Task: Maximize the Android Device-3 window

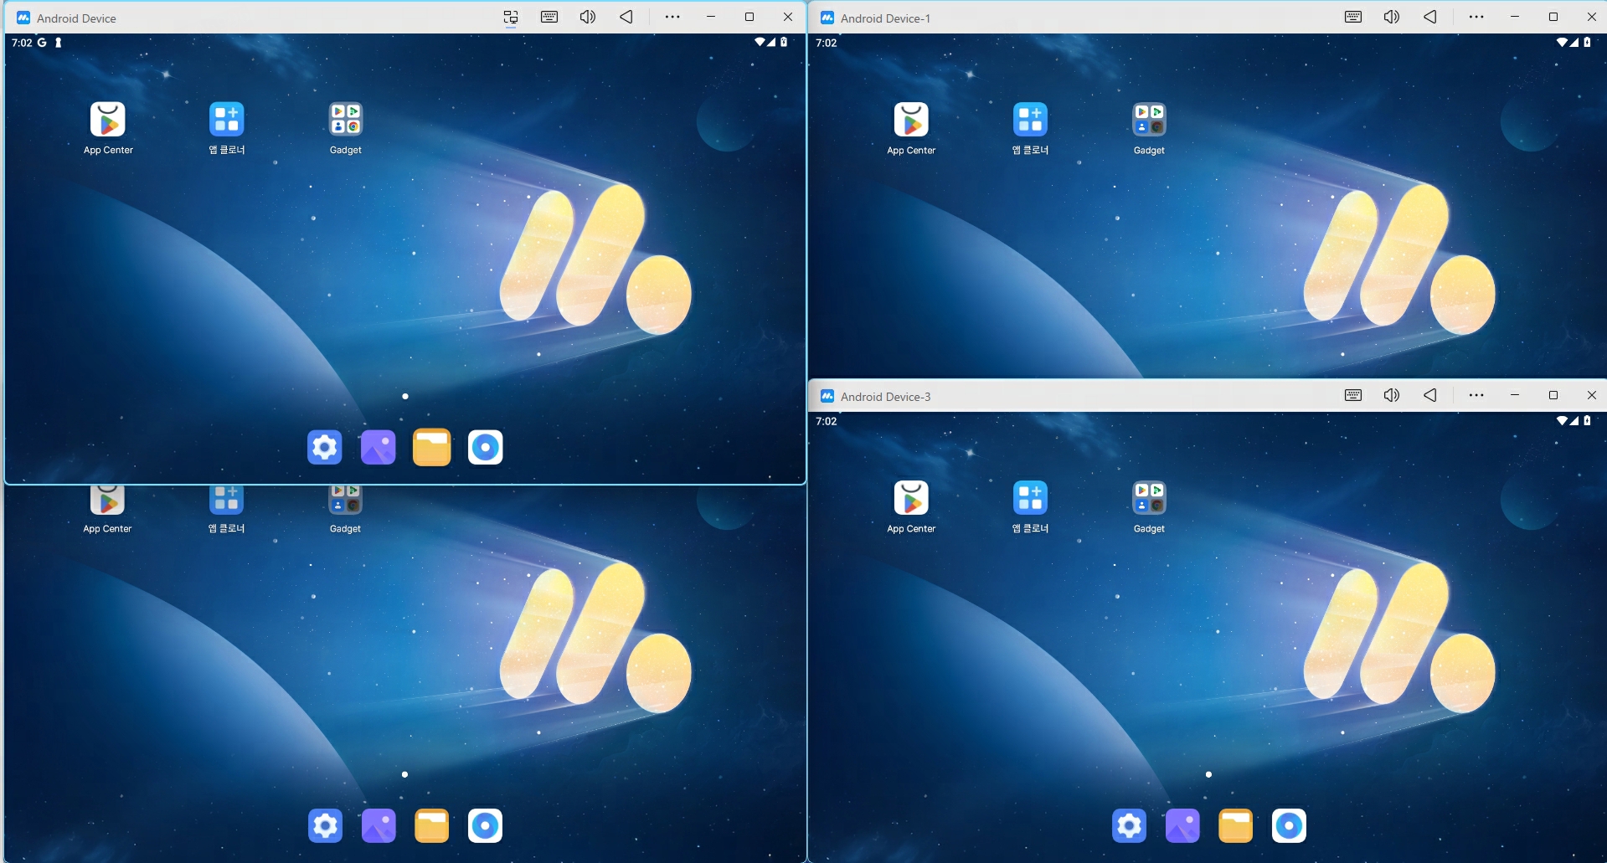Action: 1553,395
